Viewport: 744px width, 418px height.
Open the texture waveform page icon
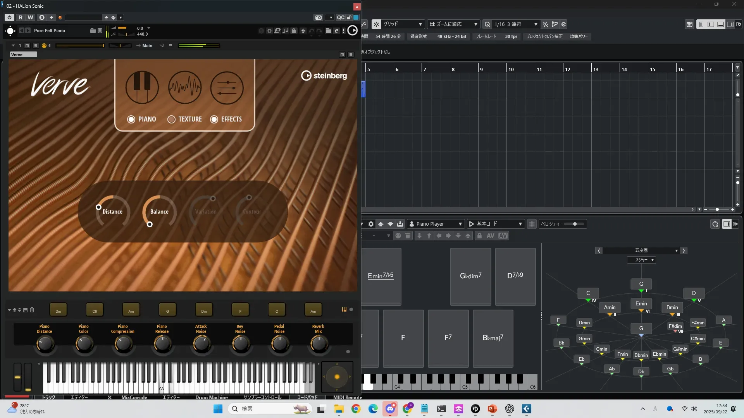point(185,87)
